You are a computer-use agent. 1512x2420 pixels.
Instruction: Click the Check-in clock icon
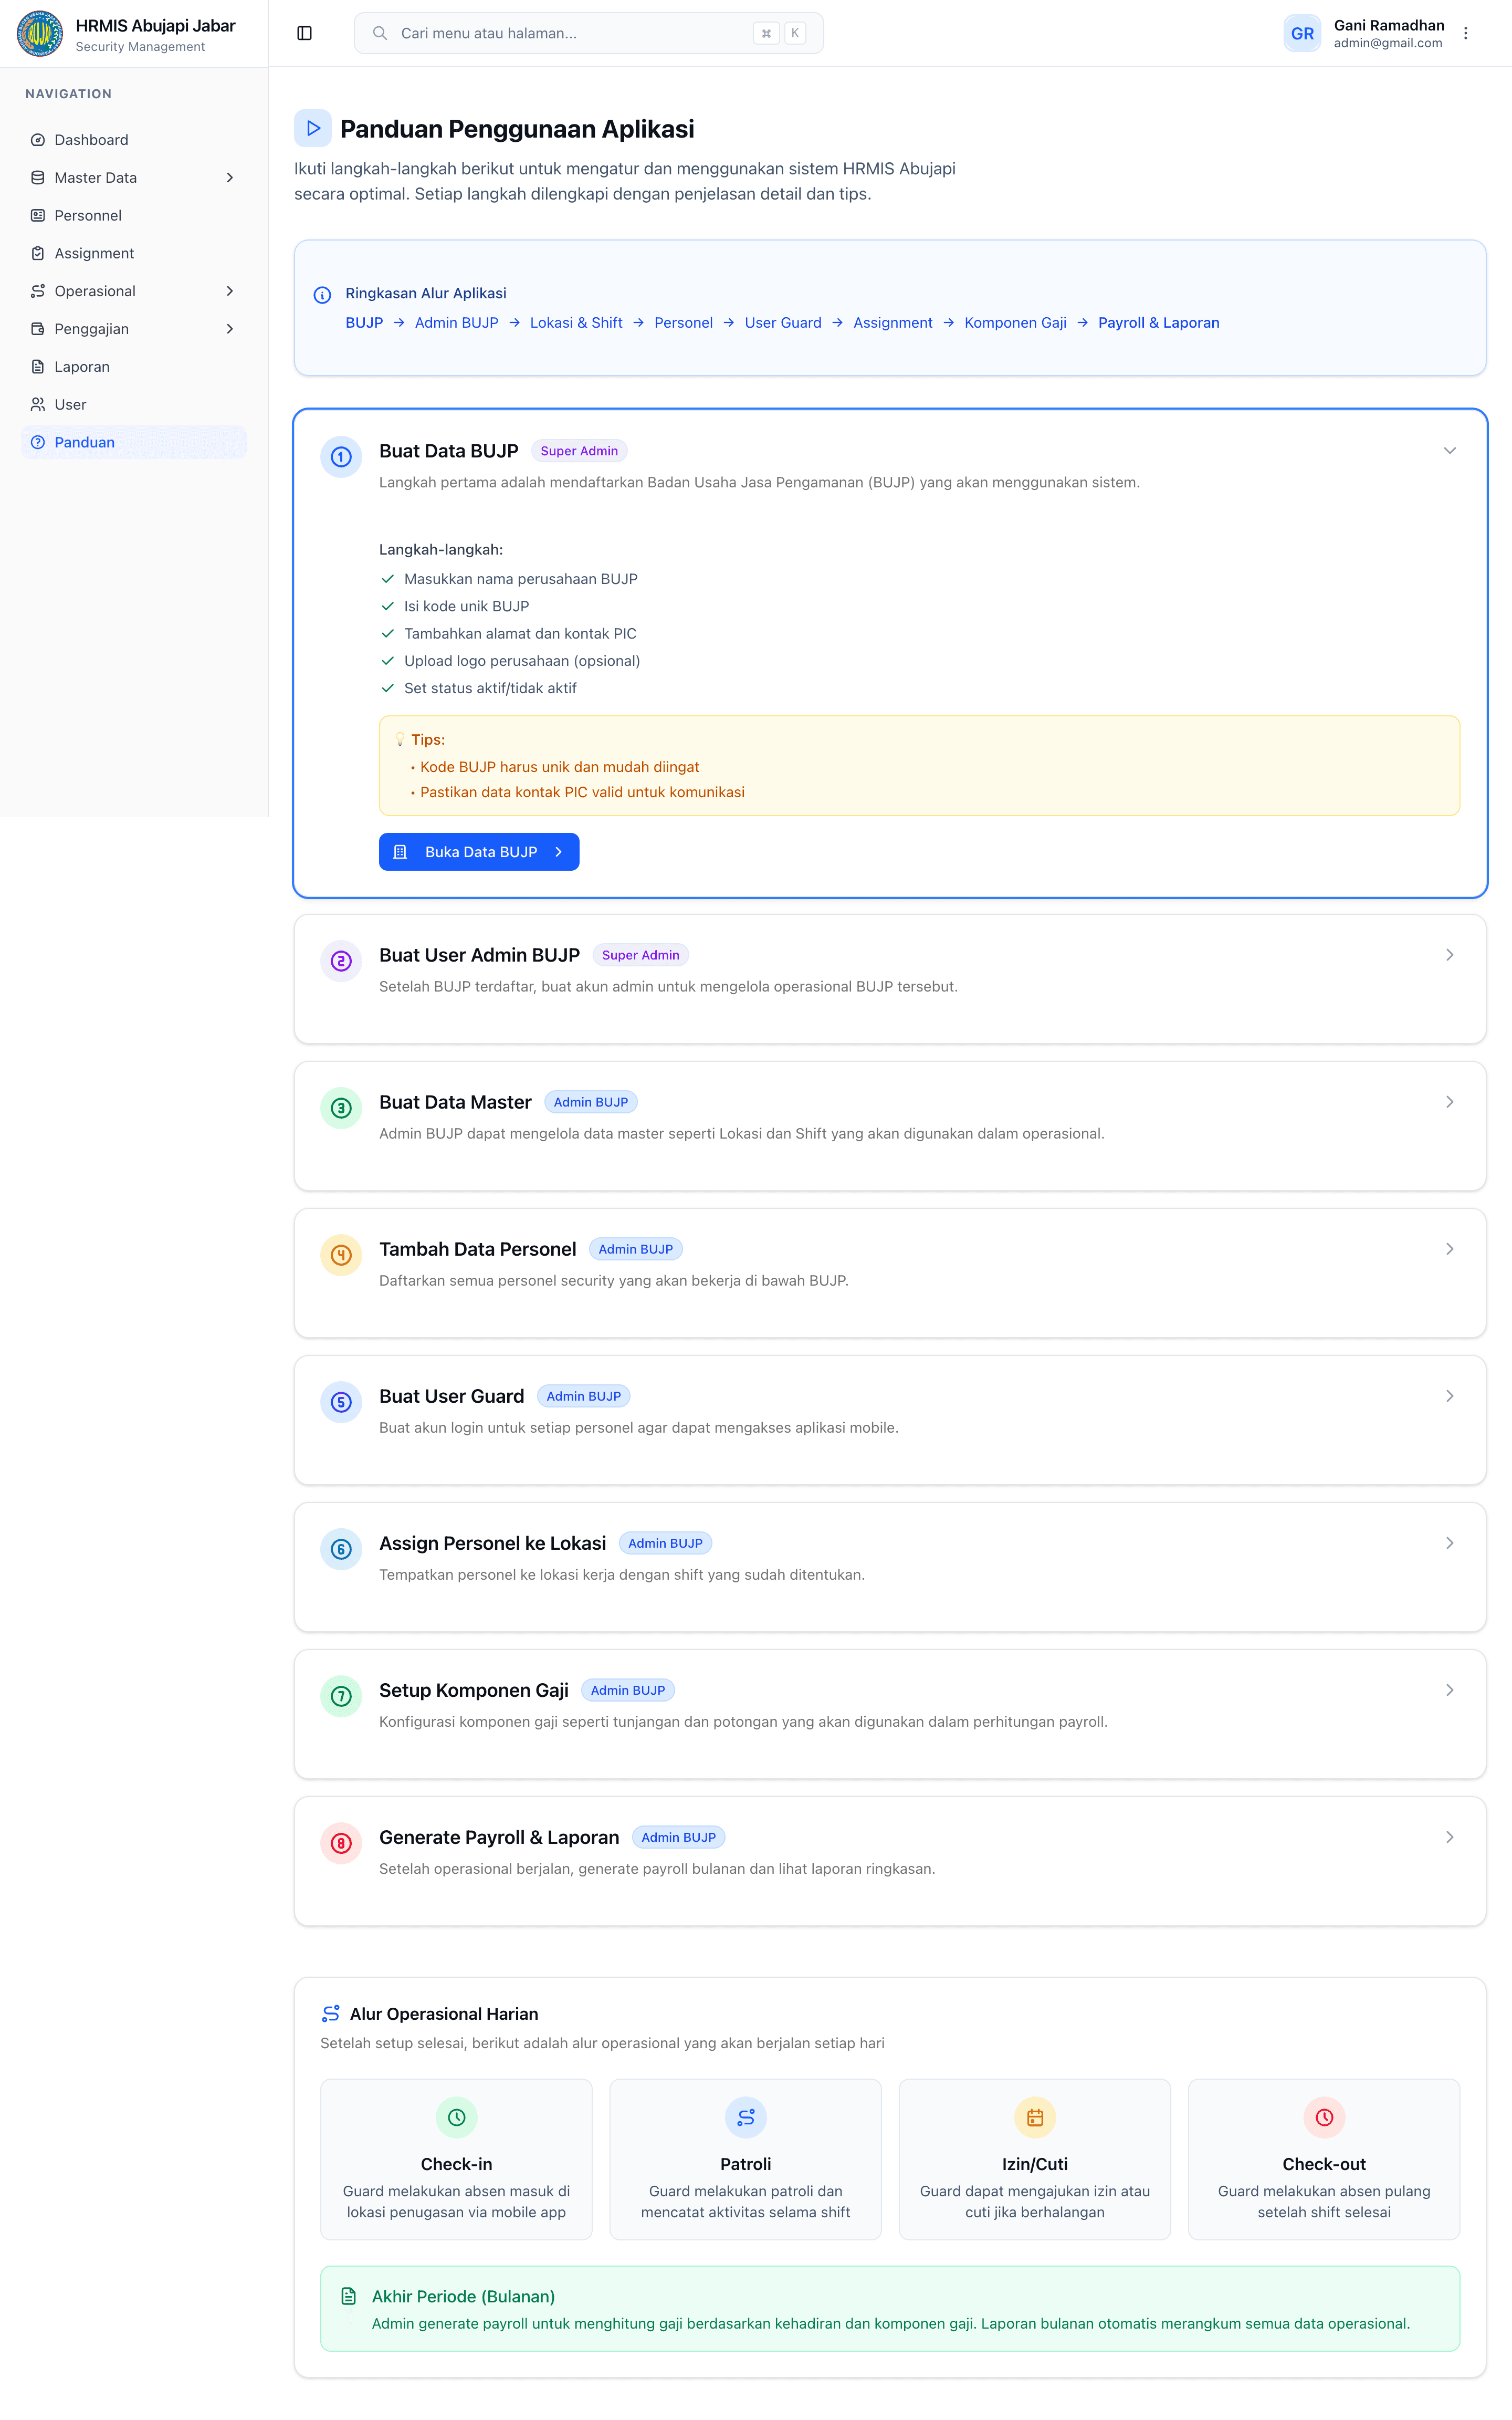pyautogui.click(x=456, y=2117)
